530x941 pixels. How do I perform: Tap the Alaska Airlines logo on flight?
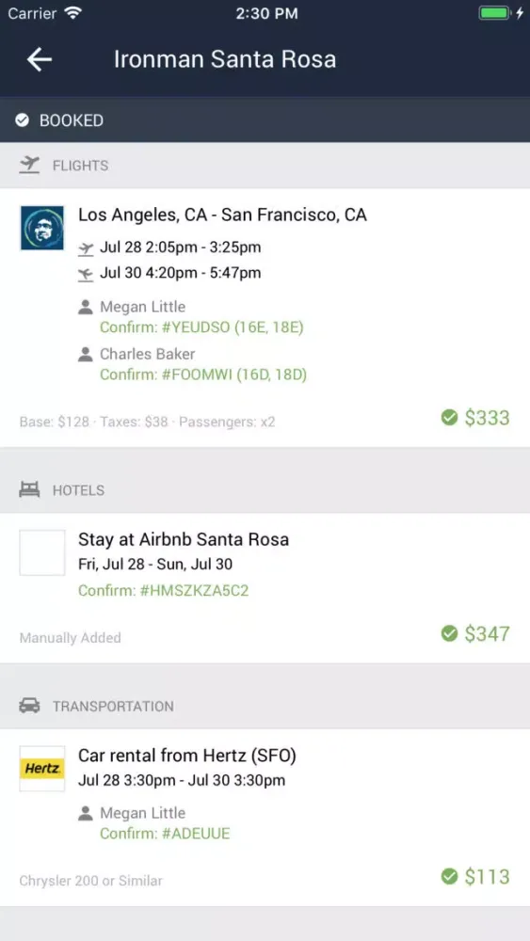(x=42, y=228)
